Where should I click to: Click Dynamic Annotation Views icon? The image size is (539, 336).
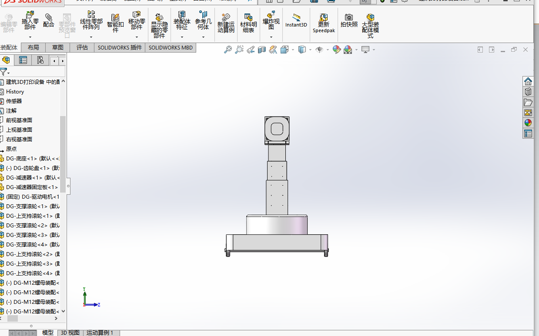click(x=273, y=50)
